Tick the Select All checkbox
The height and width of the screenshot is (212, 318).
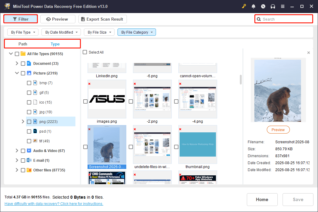click(85, 52)
